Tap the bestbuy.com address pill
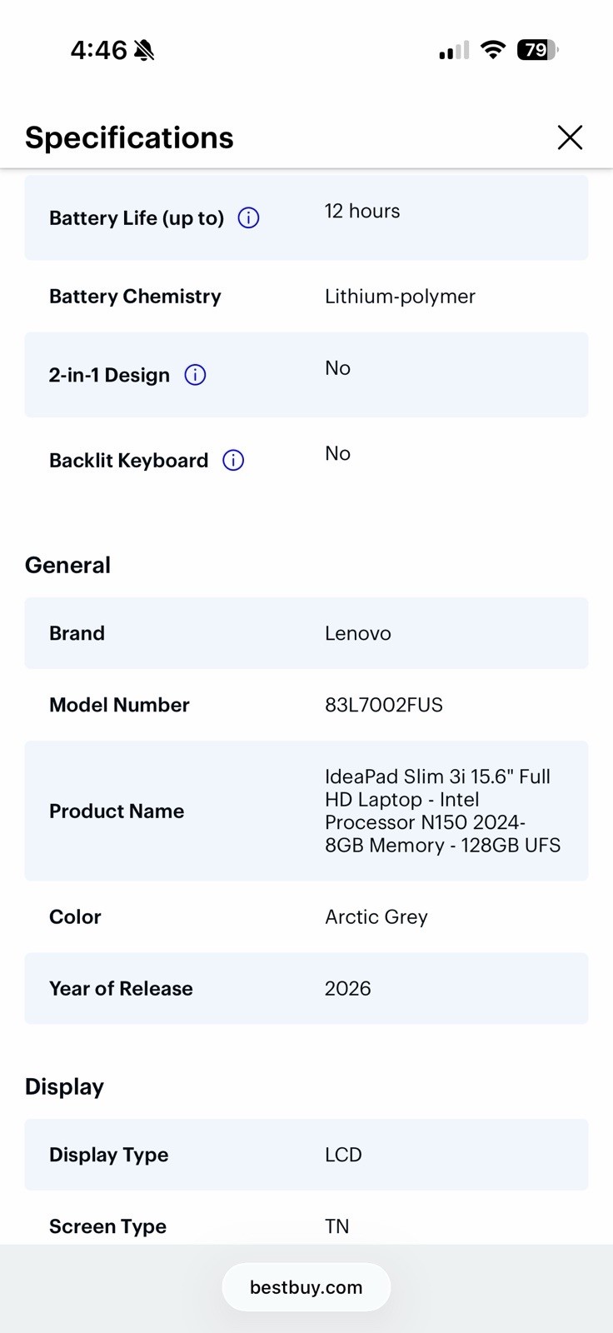The image size is (613, 1333). pyautogui.click(x=306, y=1287)
